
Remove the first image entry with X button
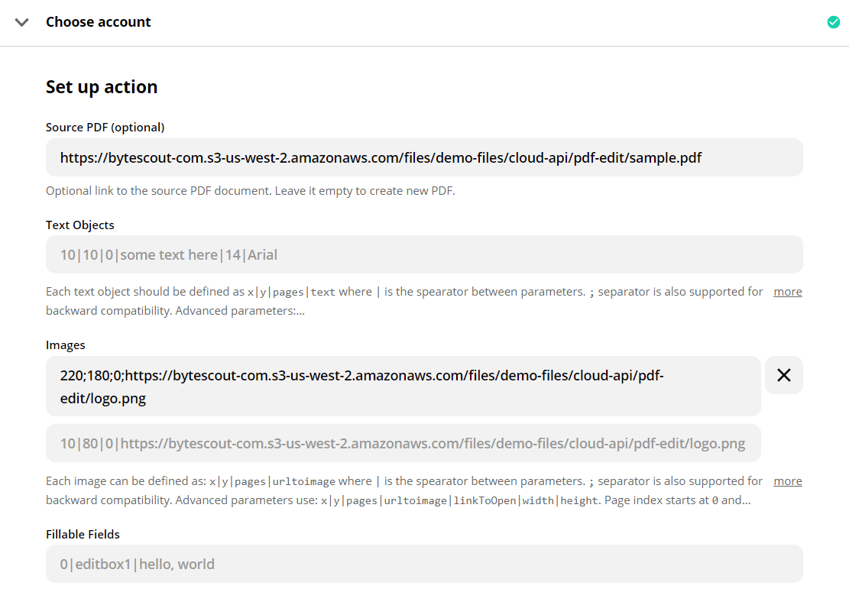point(784,375)
